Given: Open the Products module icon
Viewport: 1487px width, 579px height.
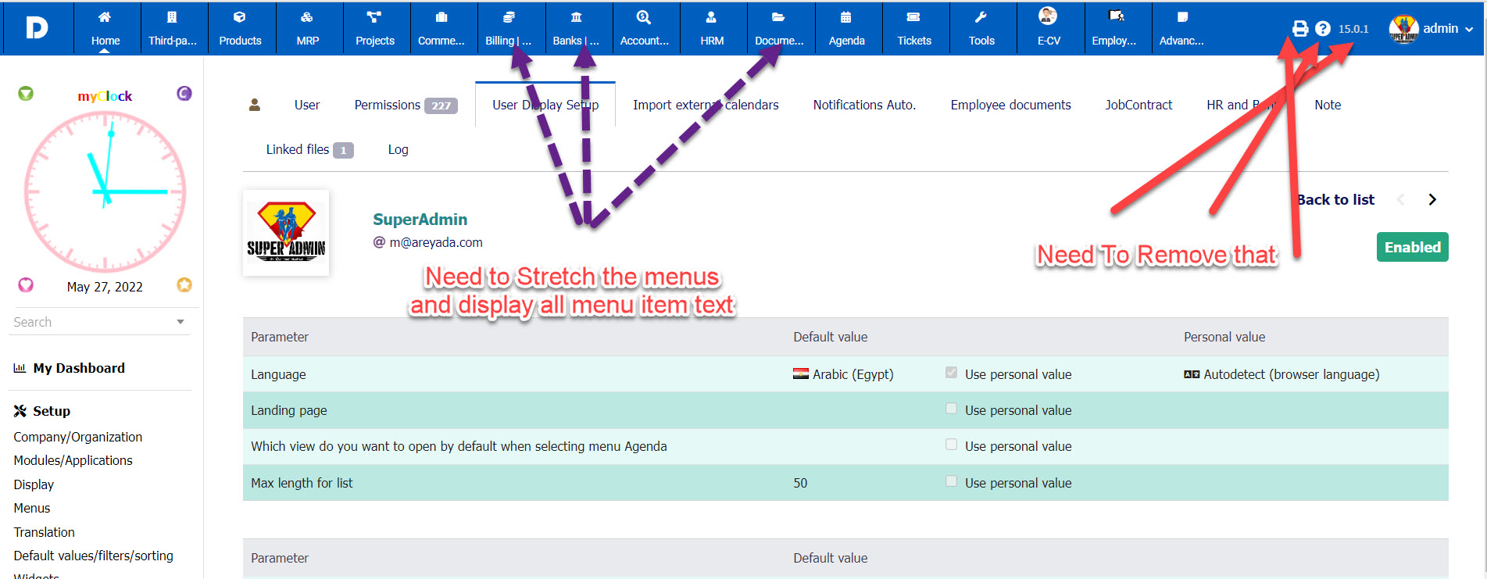Looking at the screenshot, I should 240,18.
